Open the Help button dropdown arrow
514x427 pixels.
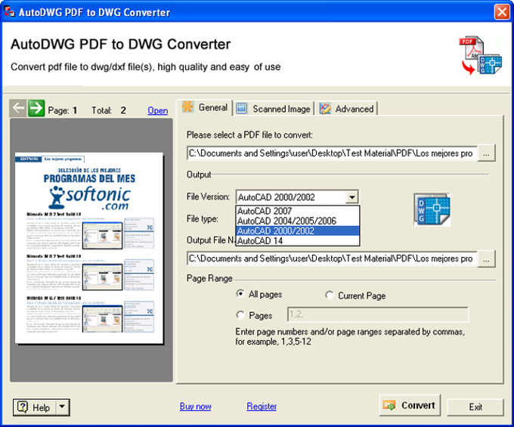(x=62, y=407)
